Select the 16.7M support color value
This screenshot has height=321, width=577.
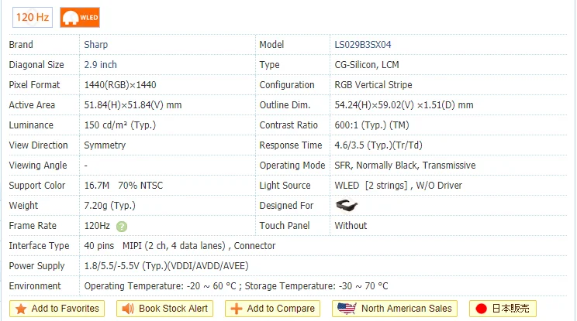pos(97,186)
